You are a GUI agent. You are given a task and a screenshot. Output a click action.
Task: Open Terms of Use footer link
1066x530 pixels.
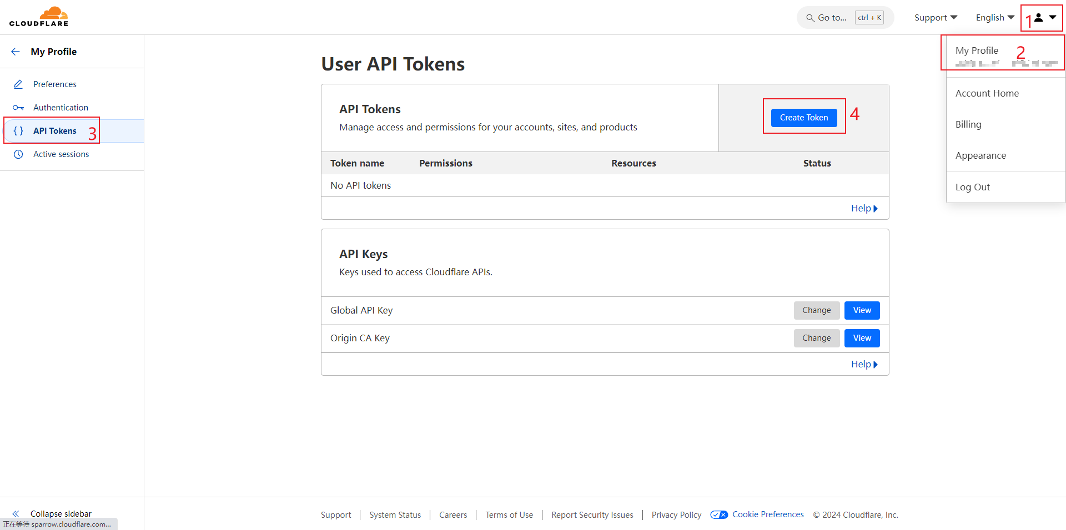pyautogui.click(x=509, y=515)
